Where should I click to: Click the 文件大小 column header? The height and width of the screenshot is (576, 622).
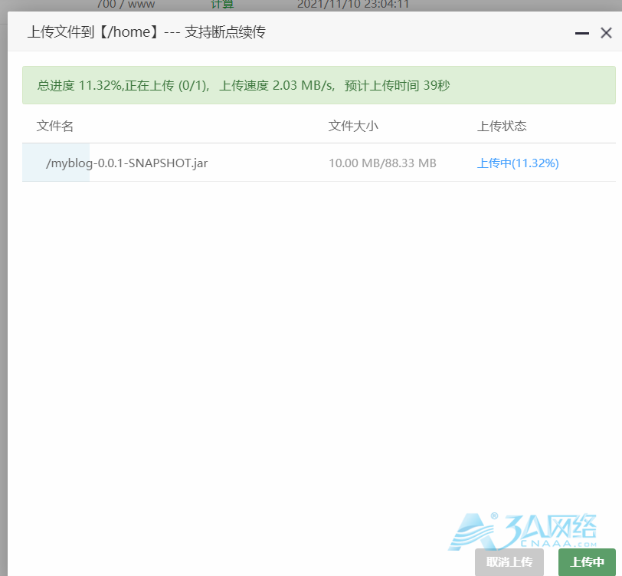353,126
